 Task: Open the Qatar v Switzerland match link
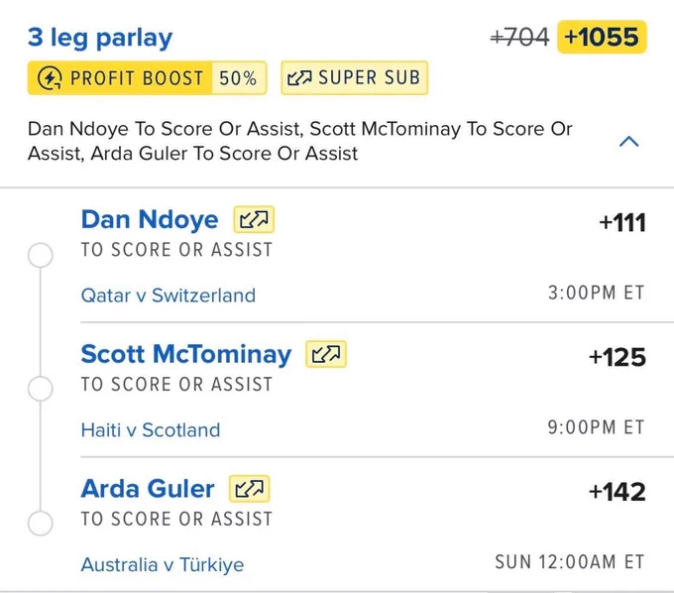168,296
